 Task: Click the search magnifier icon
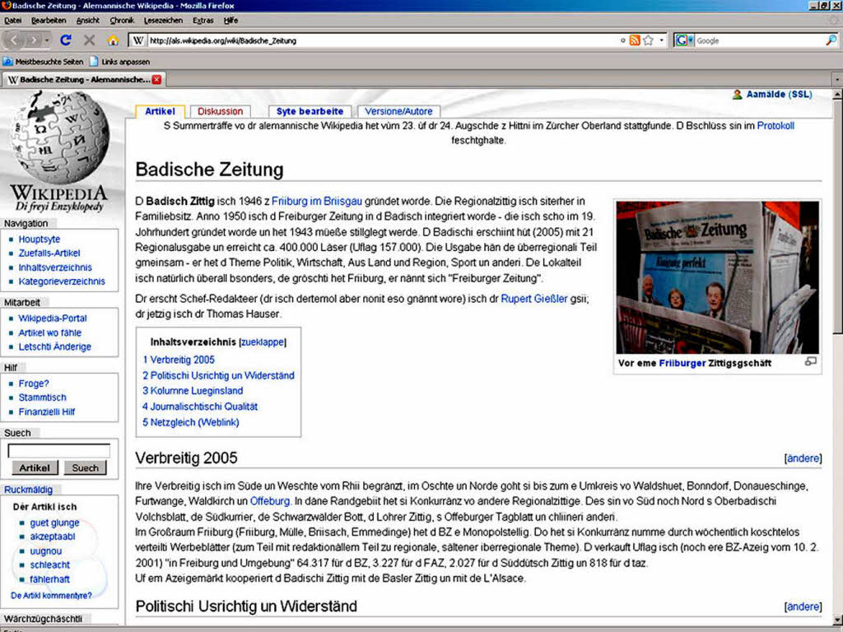click(x=831, y=40)
